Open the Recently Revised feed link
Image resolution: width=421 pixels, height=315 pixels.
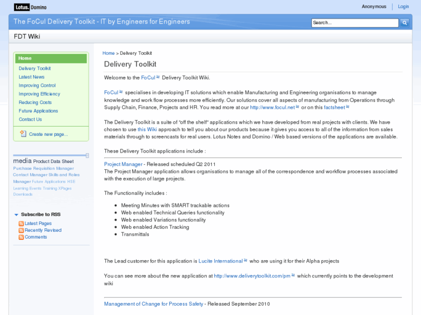43,230
